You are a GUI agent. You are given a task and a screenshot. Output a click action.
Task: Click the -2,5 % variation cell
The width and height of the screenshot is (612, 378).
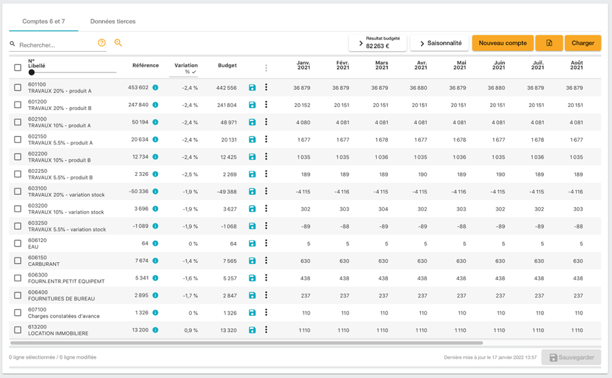coord(190,174)
